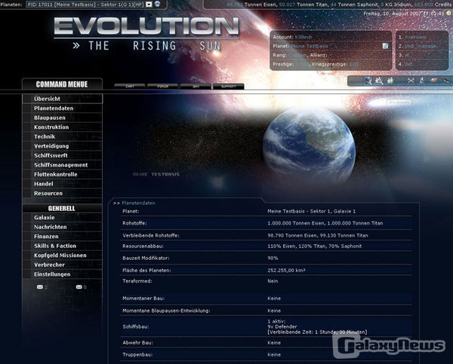Open the mail envelope showing 2 messages
This screenshot has height=364, width=453.
point(40,287)
